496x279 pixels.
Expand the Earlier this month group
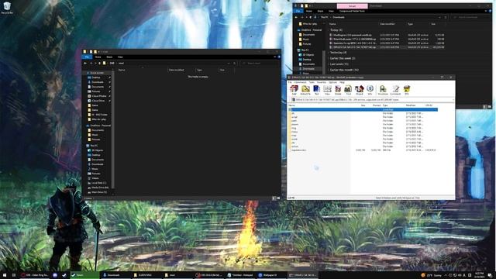(x=343, y=70)
